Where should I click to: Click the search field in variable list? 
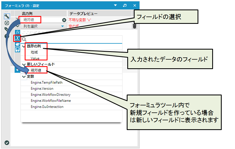[x=73, y=40]
